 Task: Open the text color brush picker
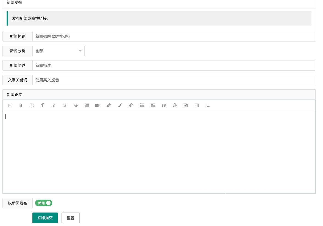120,105
